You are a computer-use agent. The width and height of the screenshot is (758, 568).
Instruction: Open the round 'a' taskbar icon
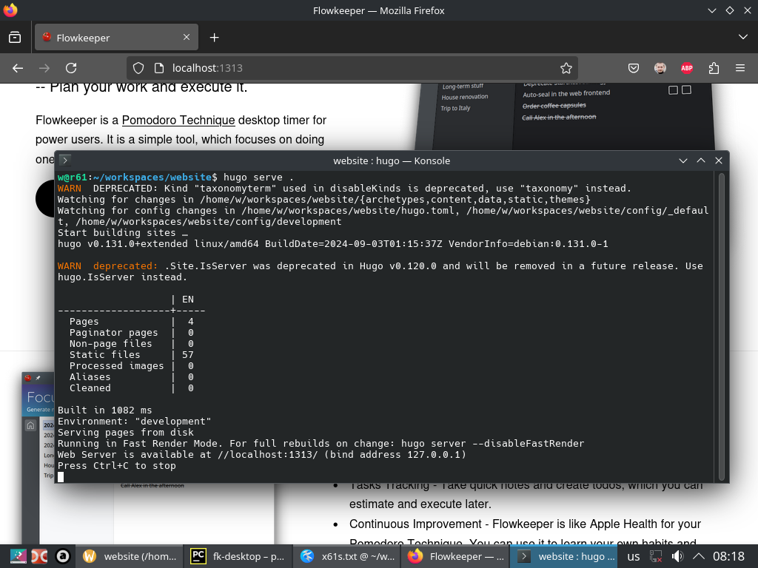(x=63, y=556)
